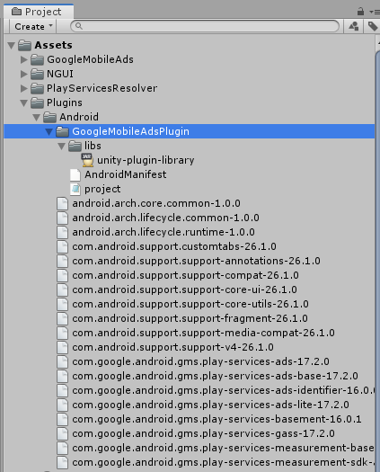Select com.android.support.support-media-compat-26.1.0

point(203,333)
